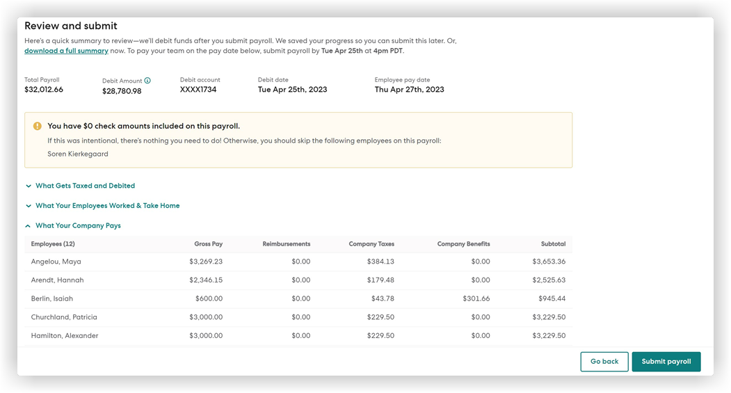Viewport: 731px width, 393px height.
Task: Click Hannah Arendt's company taxes $179.48
Action: coord(380,280)
